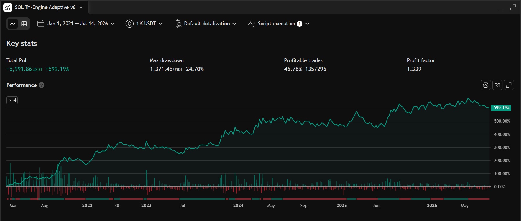This screenshot has height=221, width=521.
Task: Click the 2023 time axis label
Action: click(x=146, y=206)
